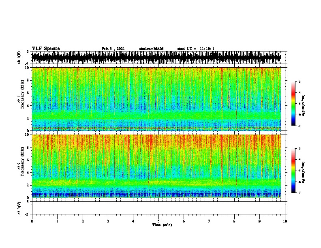Select the date text "Feb. 3, 2021"
The height and width of the screenshot is (248, 321).
113,49
